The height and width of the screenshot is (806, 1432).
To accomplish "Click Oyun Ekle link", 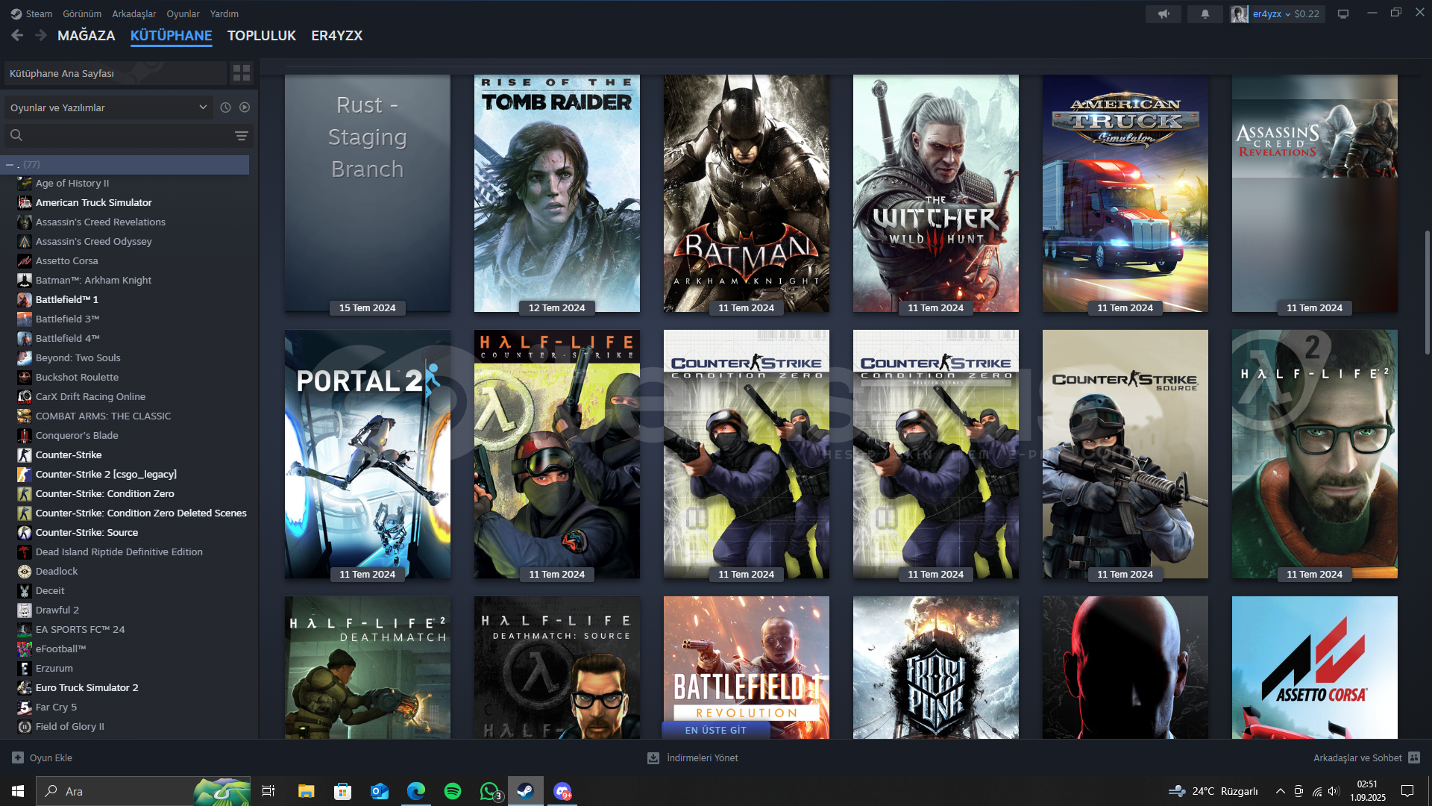I will pyautogui.click(x=51, y=757).
